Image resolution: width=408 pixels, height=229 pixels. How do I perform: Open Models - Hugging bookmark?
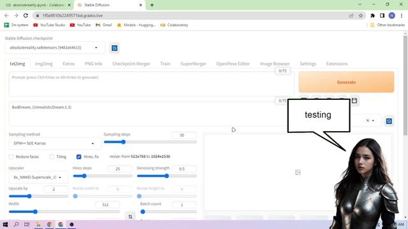(136, 25)
